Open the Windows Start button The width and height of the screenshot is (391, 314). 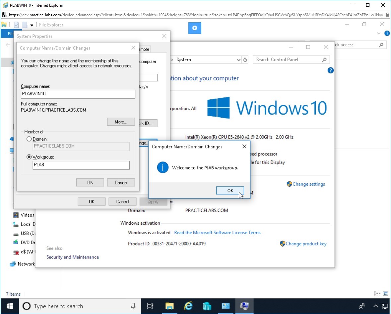point(10,306)
